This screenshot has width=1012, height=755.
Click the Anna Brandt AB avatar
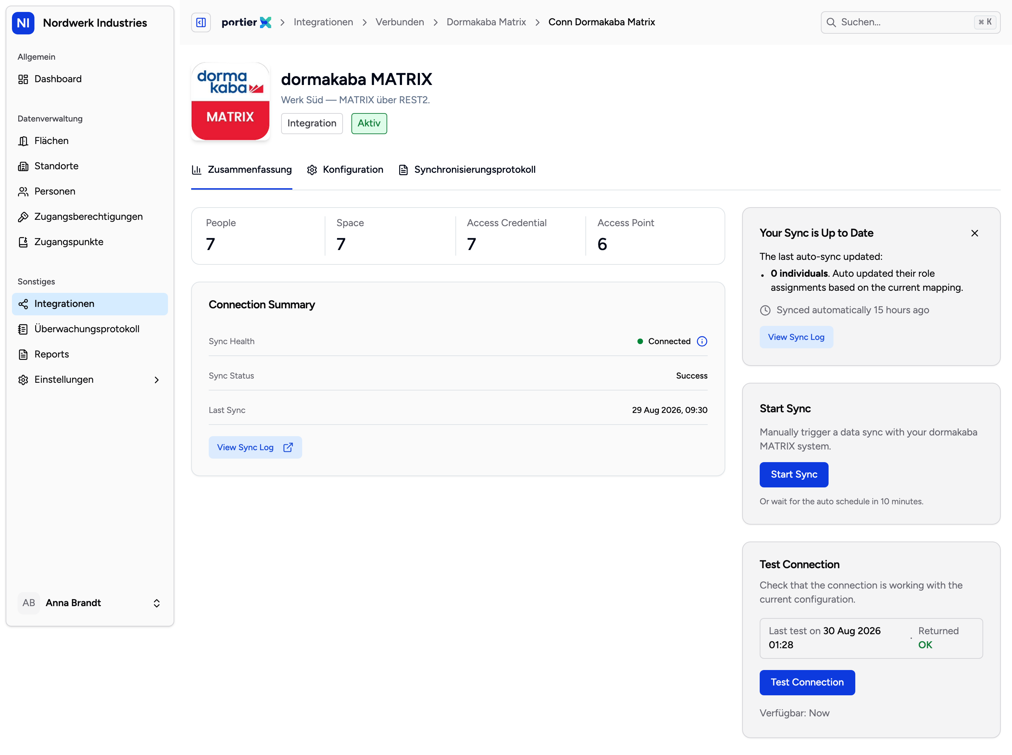29,603
